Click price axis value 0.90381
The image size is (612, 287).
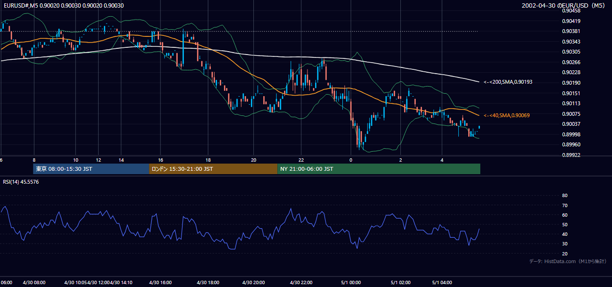tap(571, 31)
